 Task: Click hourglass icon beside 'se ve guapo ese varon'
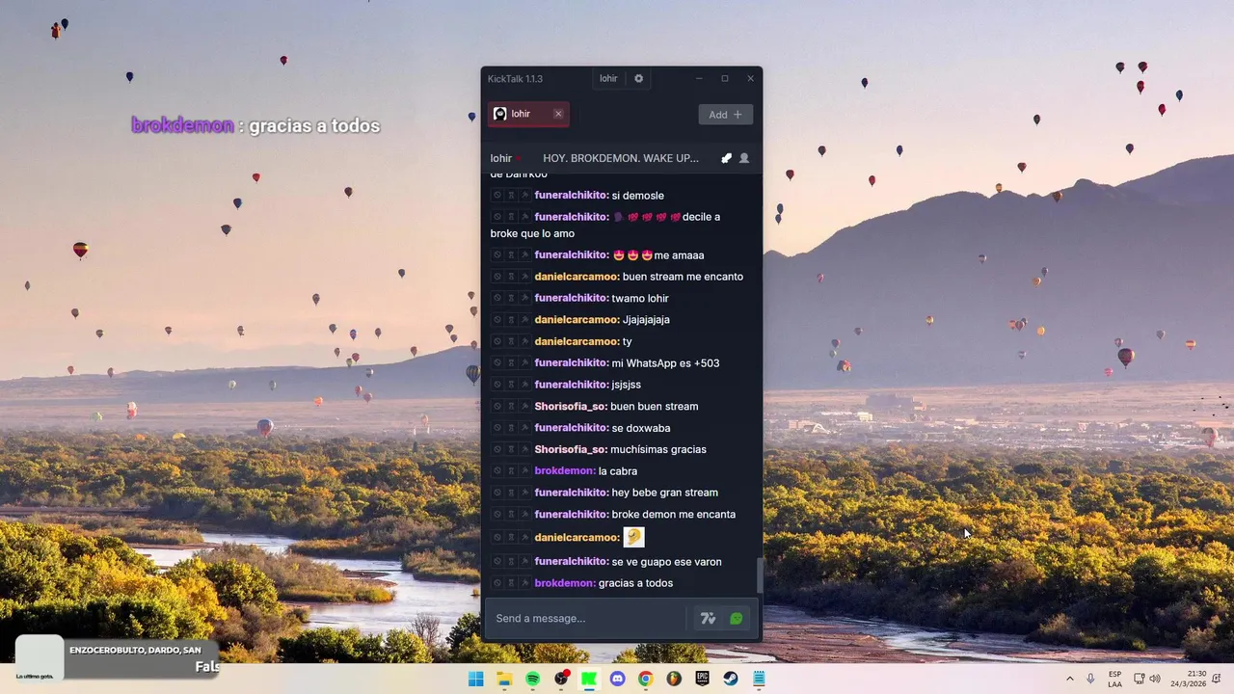511,562
